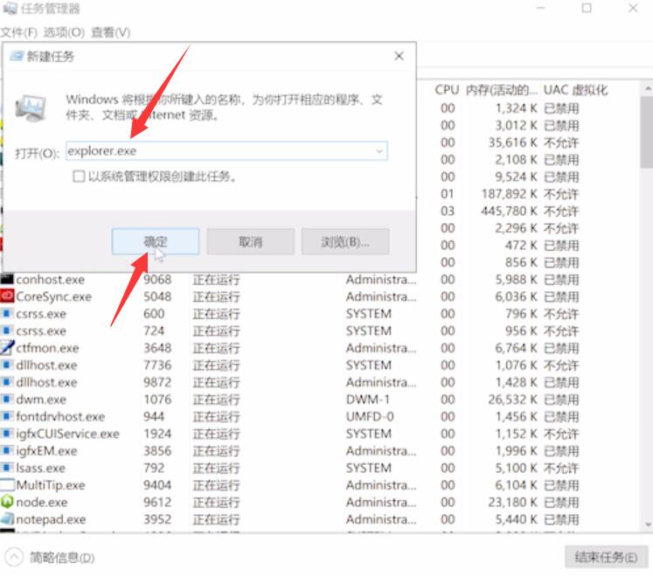Sort by UAC 虚拟化 column header
Image resolution: width=653 pixels, height=577 pixels.
coord(575,89)
